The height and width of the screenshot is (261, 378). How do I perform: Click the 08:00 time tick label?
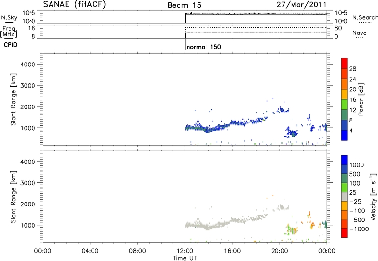(x=137, y=251)
